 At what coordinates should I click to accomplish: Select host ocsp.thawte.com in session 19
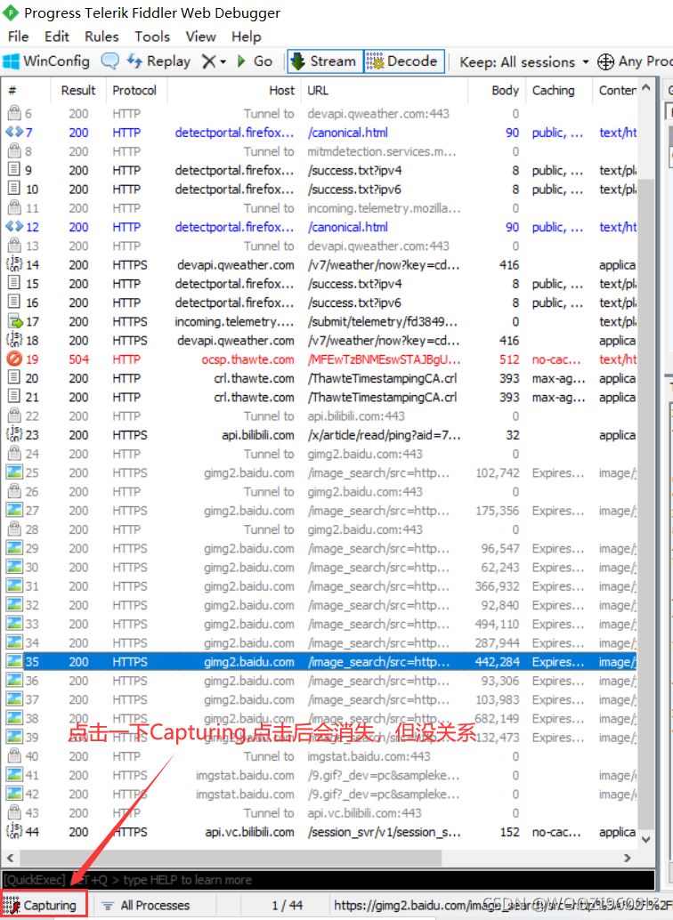point(247,359)
